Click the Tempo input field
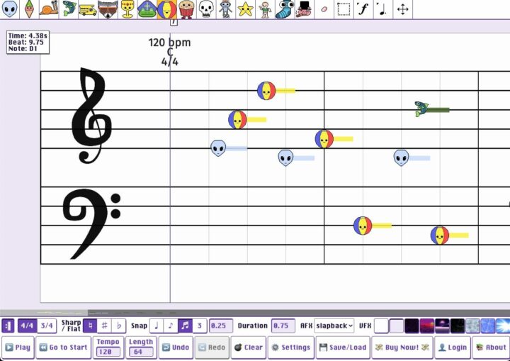510x361 pixels. [x=108, y=352]
